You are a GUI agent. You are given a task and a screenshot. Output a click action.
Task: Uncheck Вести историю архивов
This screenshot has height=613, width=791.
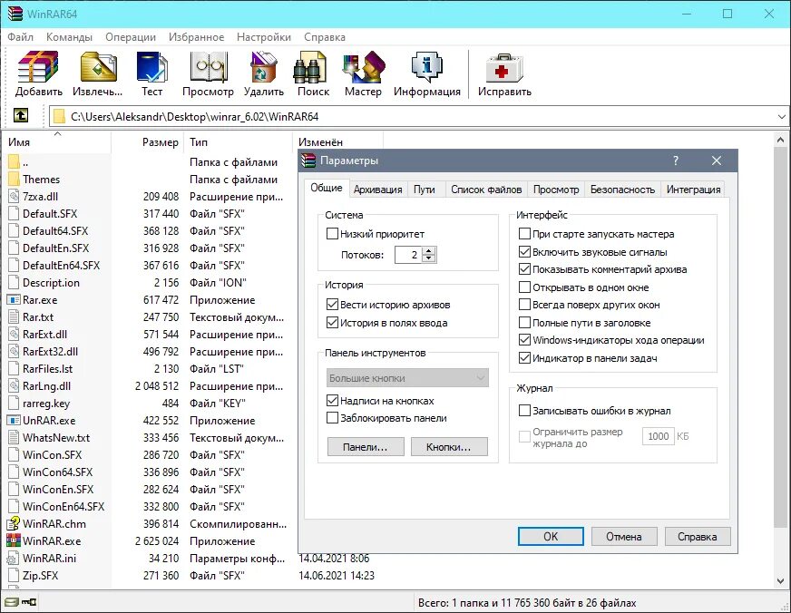pos(332,305)
